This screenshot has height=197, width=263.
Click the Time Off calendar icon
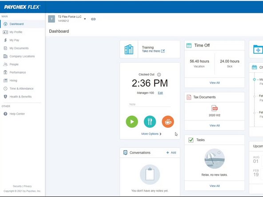tap(189, 45)
